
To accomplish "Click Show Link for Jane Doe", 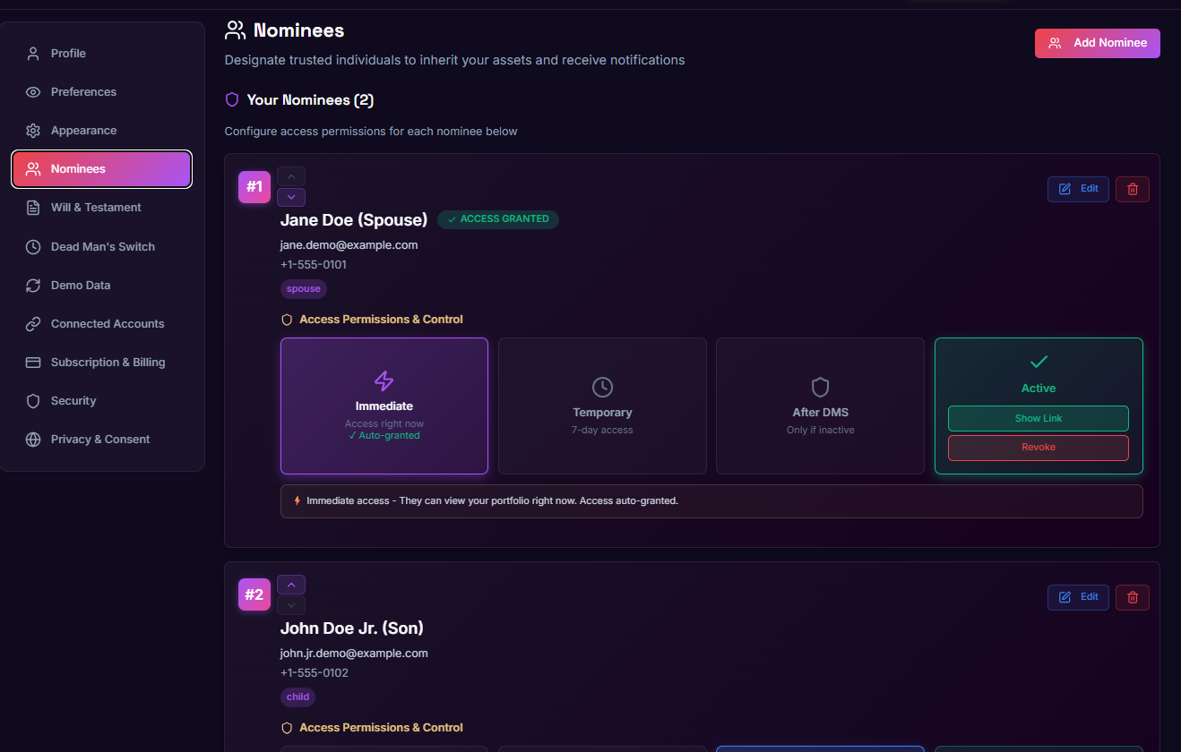I will (1038, 418).
